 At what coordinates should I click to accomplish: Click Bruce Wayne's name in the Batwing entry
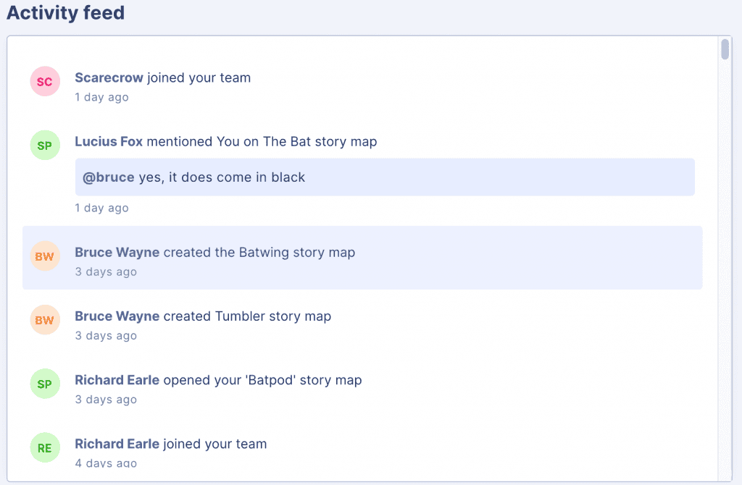[117, 253]
